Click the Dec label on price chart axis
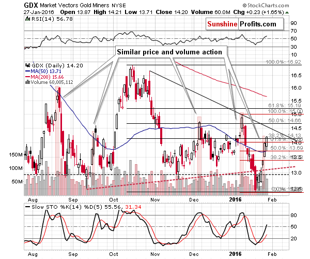 [x=194, y=199]
